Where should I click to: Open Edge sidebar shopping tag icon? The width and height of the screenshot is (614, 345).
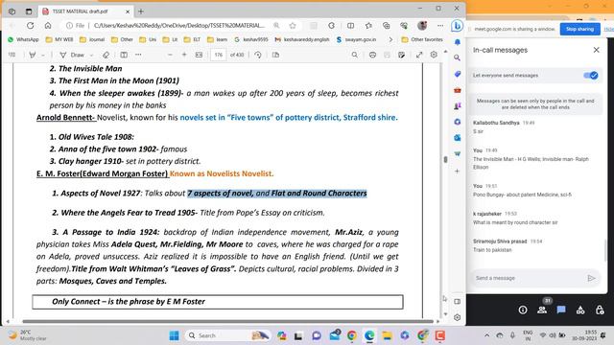(x=457, y=74)
